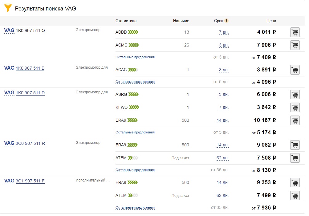Screen dimensions: 309x216
Task: Click VAG brand link for 3C0 907 511 R
Action: tap(9, 143)
